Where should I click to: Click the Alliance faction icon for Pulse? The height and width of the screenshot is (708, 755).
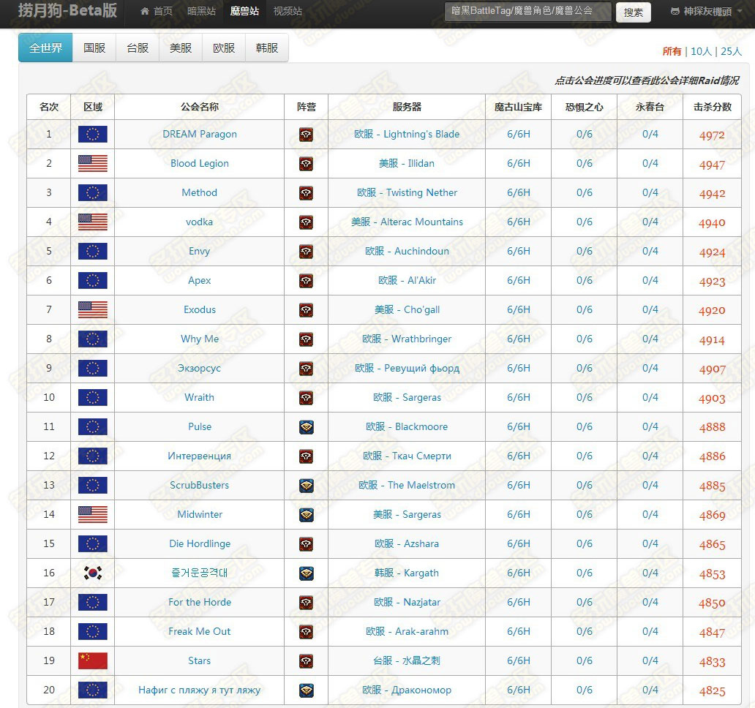pos(307,427)
